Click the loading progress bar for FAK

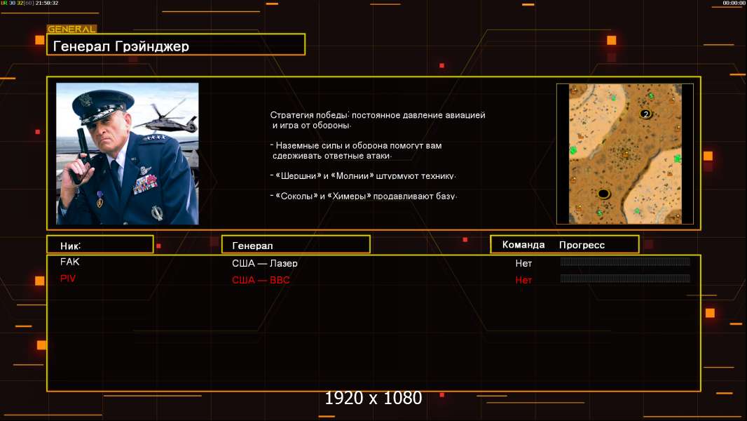click(x=625, y=261)
